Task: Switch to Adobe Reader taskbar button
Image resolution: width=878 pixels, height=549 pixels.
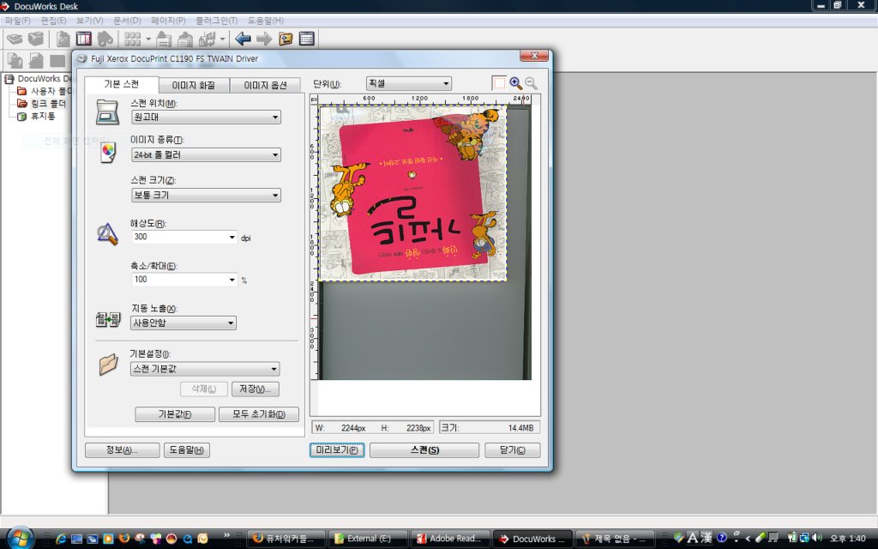Action: click(x=450, y=539)
